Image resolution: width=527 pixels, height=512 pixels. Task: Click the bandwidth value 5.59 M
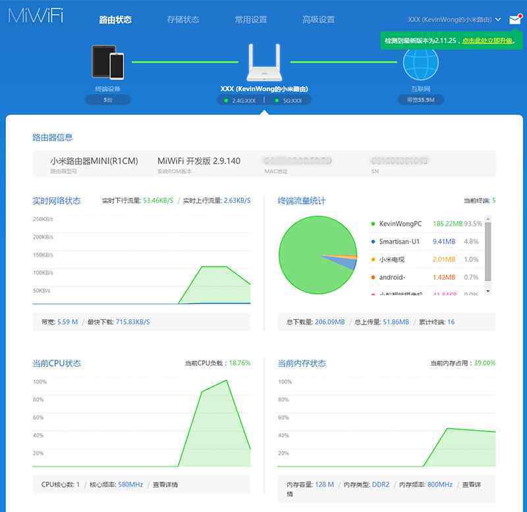68,322
